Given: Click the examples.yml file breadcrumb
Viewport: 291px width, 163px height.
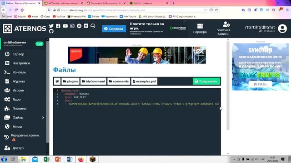Looking at the screenshot, I should click(144, 81).
